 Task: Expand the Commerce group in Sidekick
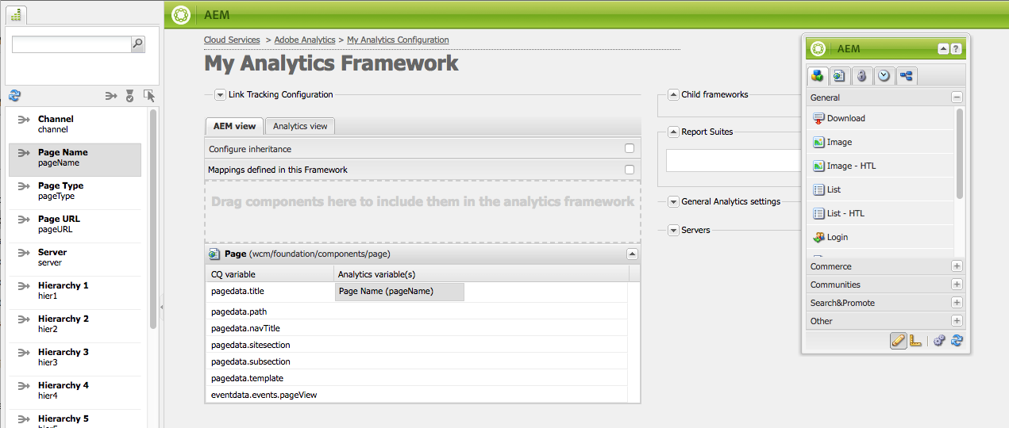pos(957,266)
